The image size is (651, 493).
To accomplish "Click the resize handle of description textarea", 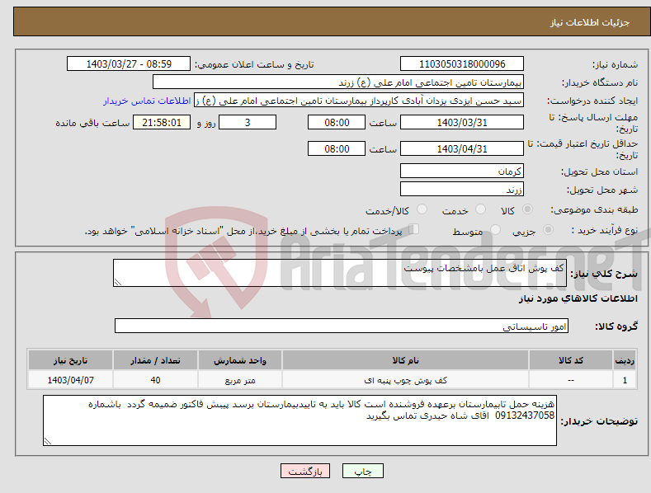I will (x=118, y=282).
